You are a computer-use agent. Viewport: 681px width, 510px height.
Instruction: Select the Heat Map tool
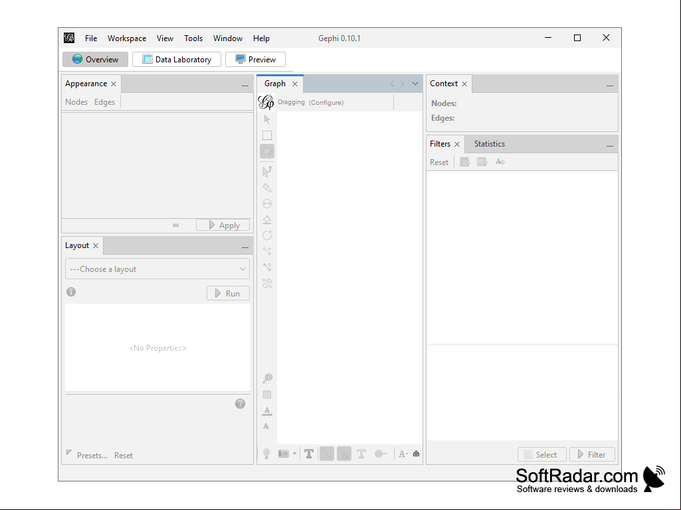[x=267, y=283]
